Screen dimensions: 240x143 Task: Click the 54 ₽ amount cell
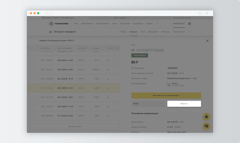[97, 107]
